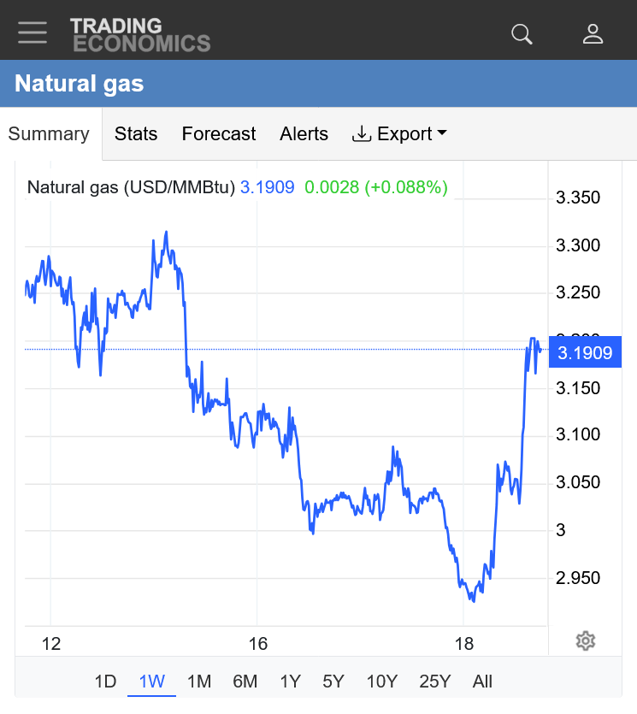637x714 pixels.
Task: Click the 3.1909 current price label
Action: pos(585,352)
